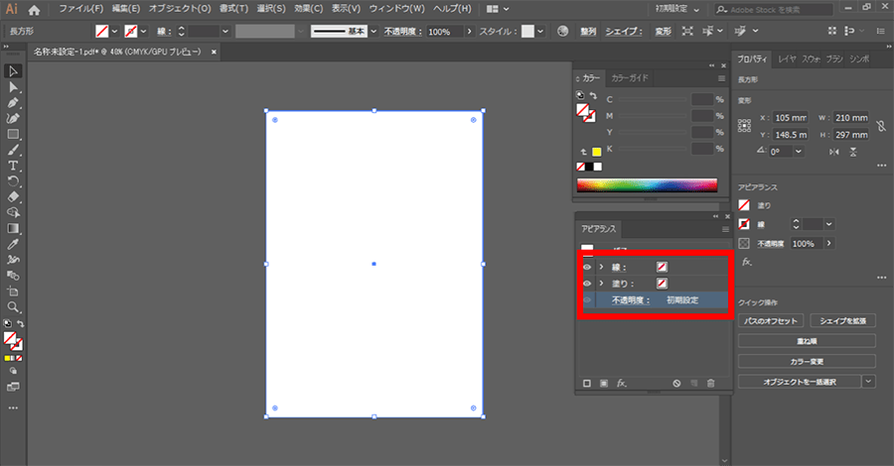Toggle the constrain width and height link

(879, 126)
